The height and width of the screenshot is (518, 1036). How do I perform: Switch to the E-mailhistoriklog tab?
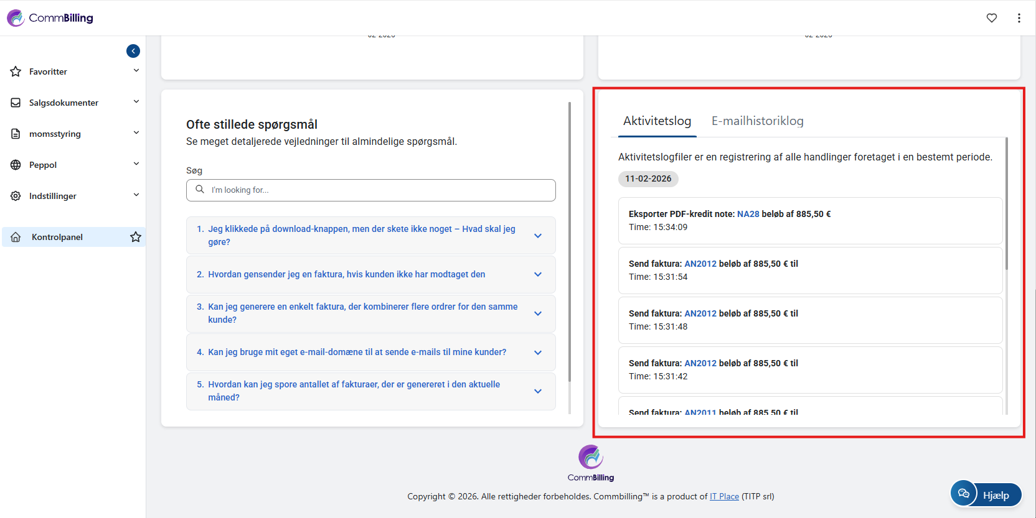757,121
